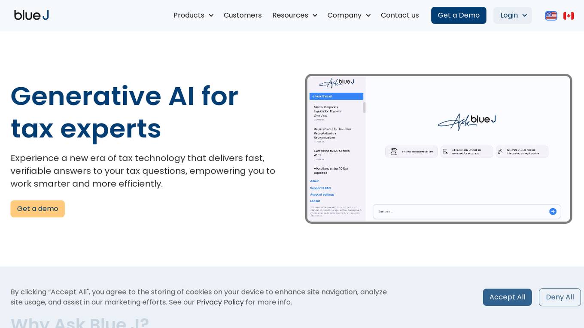The image size is (584, 328).
Task: Click the preview sidebar thread list scrollbar
Action: click(x=364, y=107)
